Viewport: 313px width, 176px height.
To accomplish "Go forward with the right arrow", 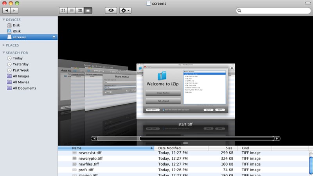I will click(x=15, y=10).
